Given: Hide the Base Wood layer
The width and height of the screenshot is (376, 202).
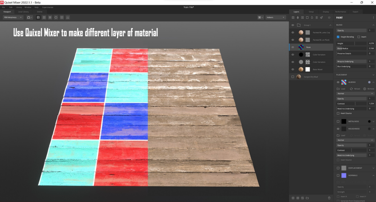Looking at the screenshot, I should 293,70.
